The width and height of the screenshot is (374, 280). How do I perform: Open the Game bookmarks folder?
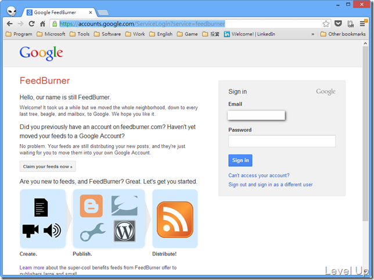click(x=187, y=34)
